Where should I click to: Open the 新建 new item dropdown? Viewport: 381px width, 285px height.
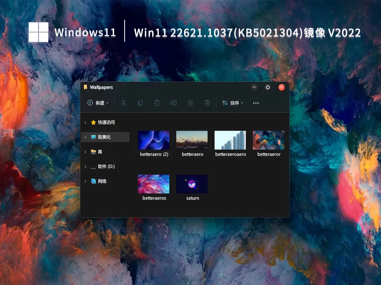click(x=98, y=103)
